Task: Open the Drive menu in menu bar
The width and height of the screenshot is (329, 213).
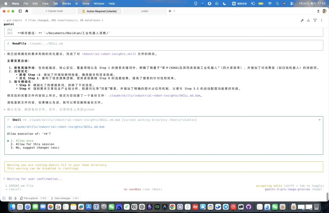Action: click(86, 4)
